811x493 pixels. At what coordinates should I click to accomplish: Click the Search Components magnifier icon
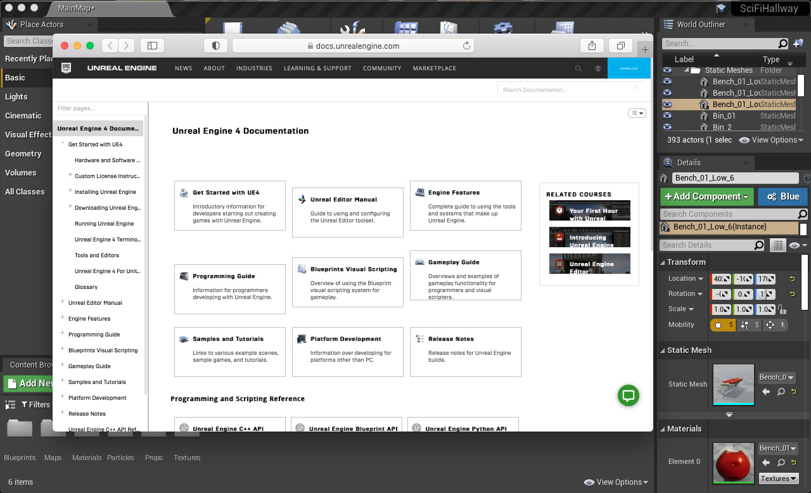802,214
